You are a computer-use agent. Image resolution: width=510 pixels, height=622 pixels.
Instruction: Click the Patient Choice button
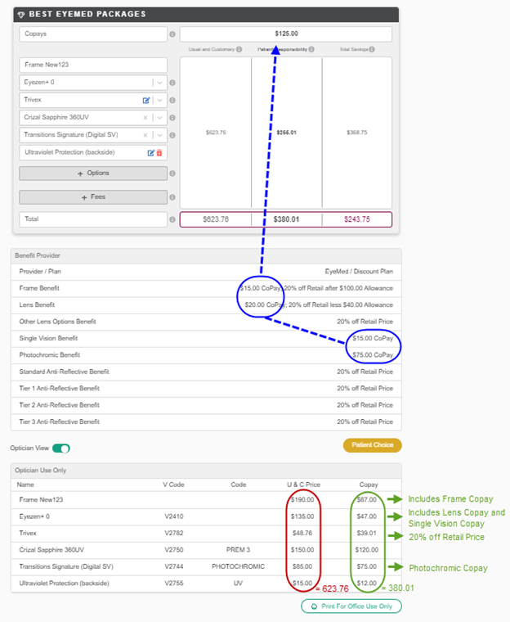(373, 445)
